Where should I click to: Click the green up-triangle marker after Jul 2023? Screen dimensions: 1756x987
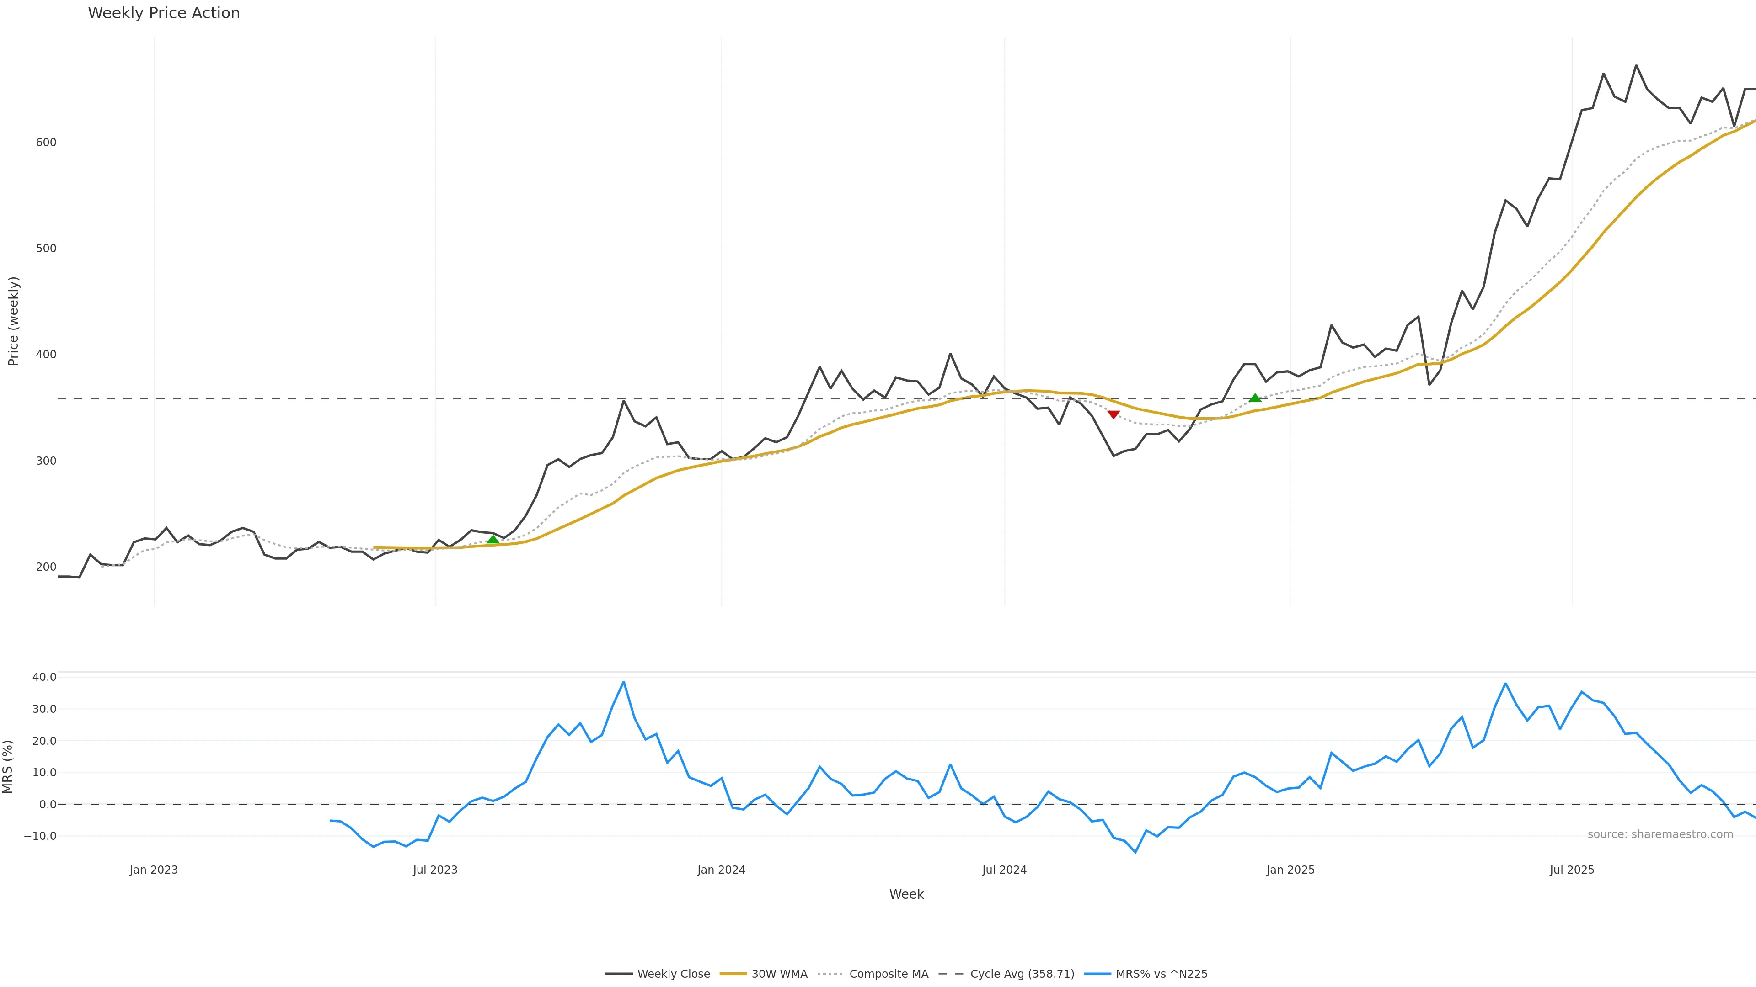[x=493, y=540]
